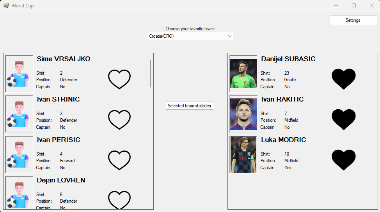Viewport: 380px width, 212px height.
Task: Open Selected team statistics
Action: [190, 106]
